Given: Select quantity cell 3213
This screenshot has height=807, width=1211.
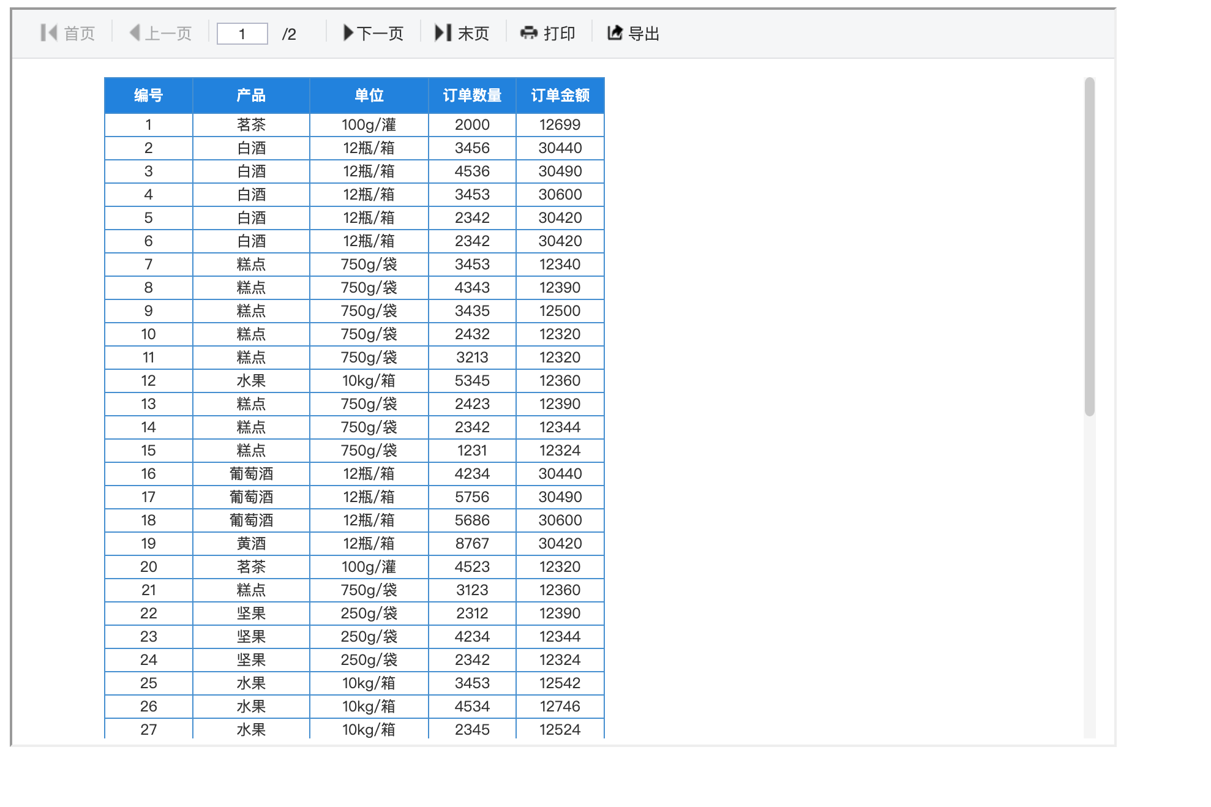Looking at the screenshot, I should [472, 358].
